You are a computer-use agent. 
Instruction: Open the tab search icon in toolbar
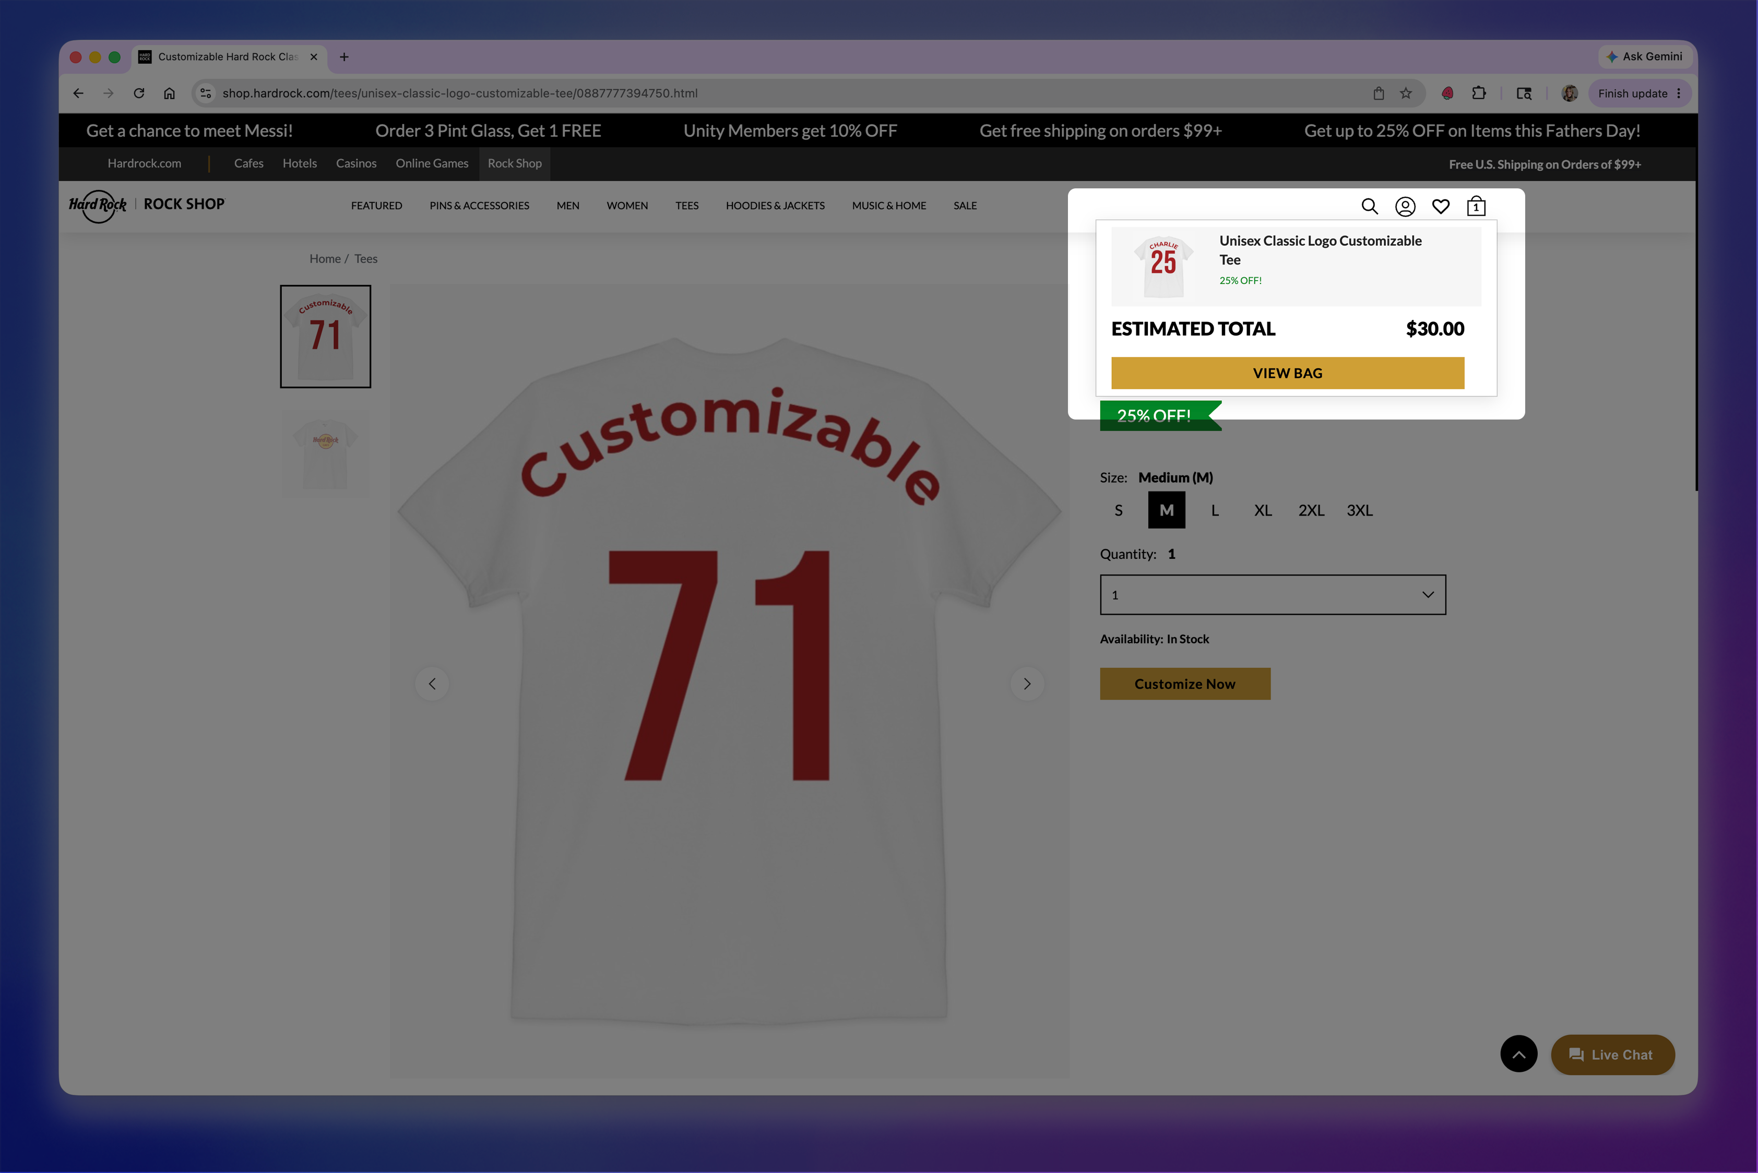(1524, 93)
